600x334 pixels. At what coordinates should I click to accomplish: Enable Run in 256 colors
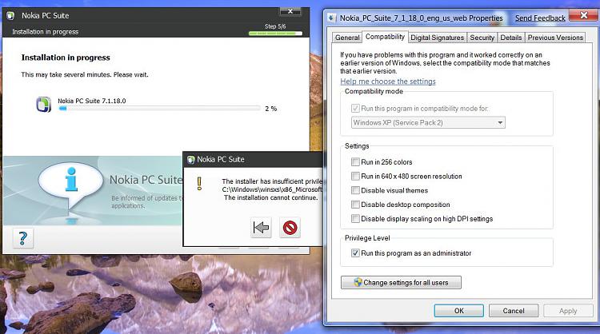[355, 162]
